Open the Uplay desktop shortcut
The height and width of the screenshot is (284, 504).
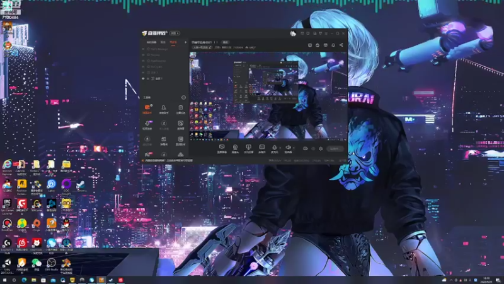(51, 185)
